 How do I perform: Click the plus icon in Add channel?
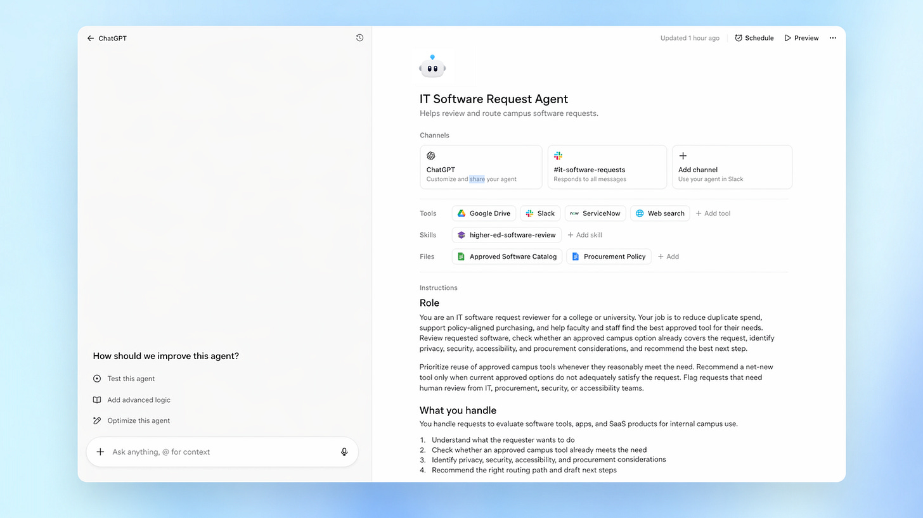[683, 156]
